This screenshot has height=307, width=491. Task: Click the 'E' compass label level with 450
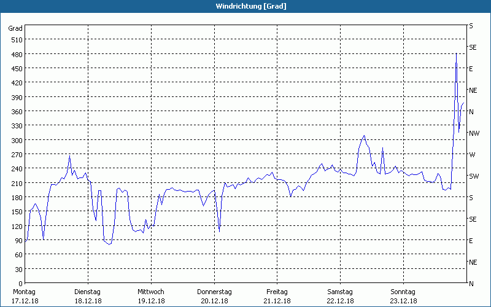tap(471, 69)
